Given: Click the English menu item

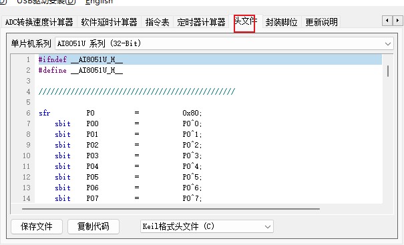Looking at the screenshot, I should click(x=99, y=2).
